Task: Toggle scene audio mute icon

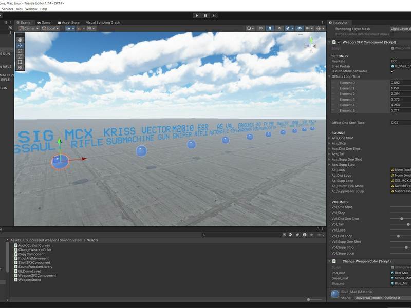Action: click(x=279, y=28)
